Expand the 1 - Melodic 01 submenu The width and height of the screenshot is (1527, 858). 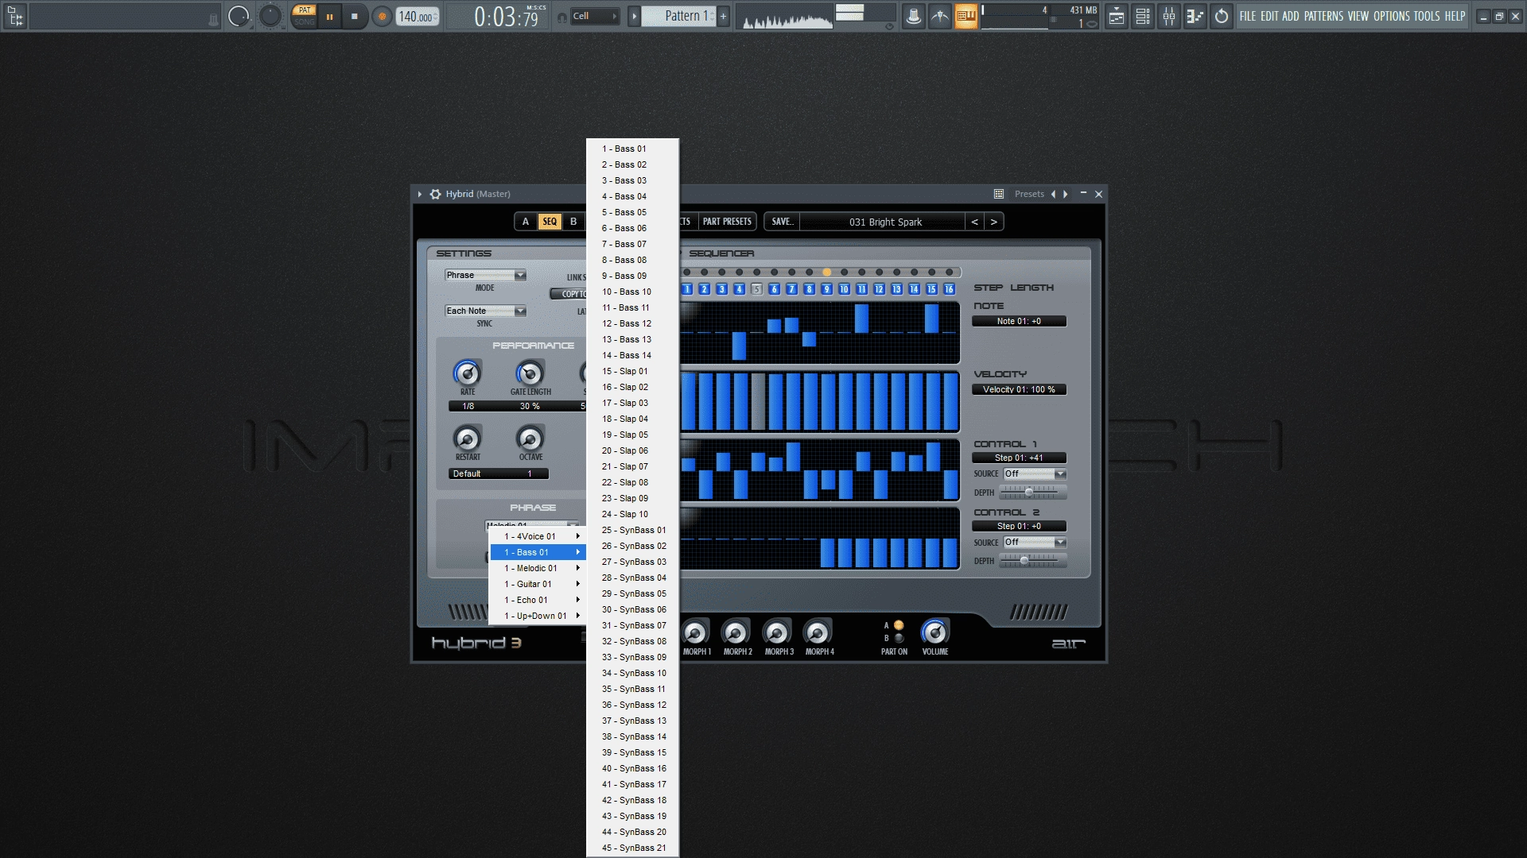538,568
